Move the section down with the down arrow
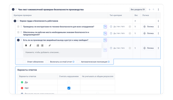 click(149, 9)
